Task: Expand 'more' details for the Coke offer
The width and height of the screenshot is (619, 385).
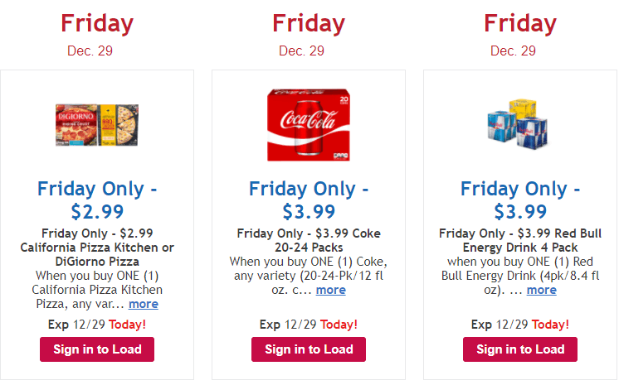Action: point(331,290)
